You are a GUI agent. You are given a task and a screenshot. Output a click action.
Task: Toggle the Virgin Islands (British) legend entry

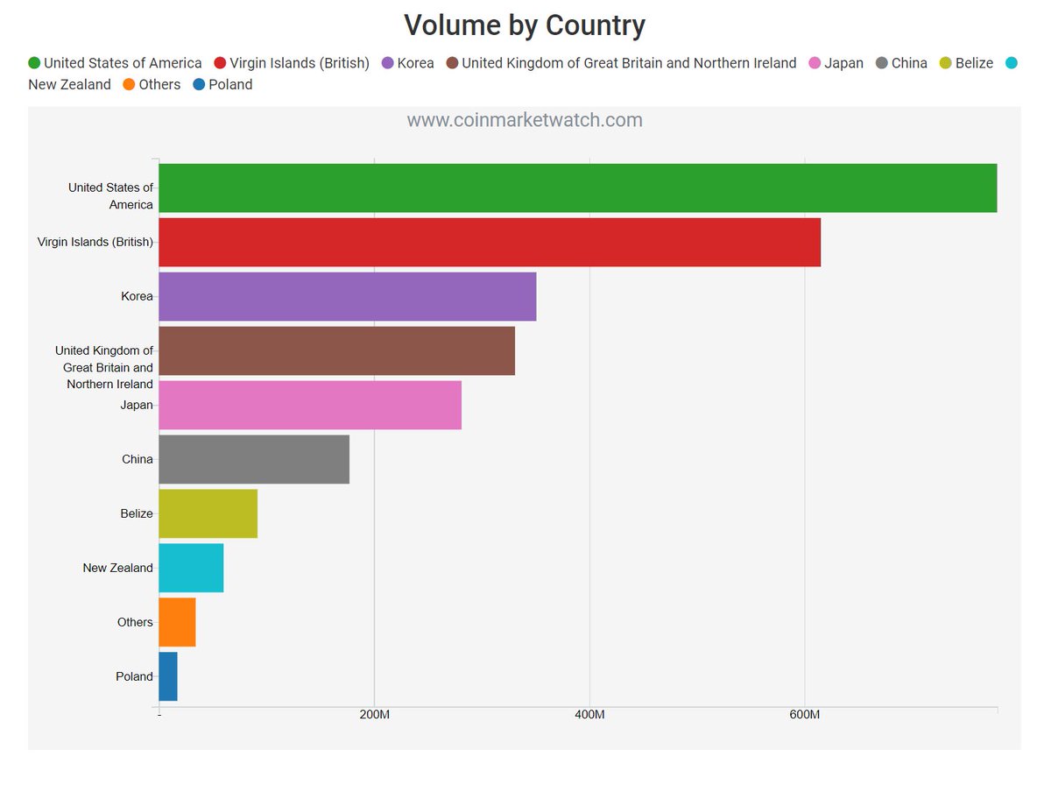292,63
